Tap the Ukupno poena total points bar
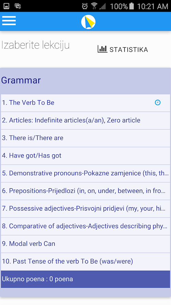 [85, 279]
